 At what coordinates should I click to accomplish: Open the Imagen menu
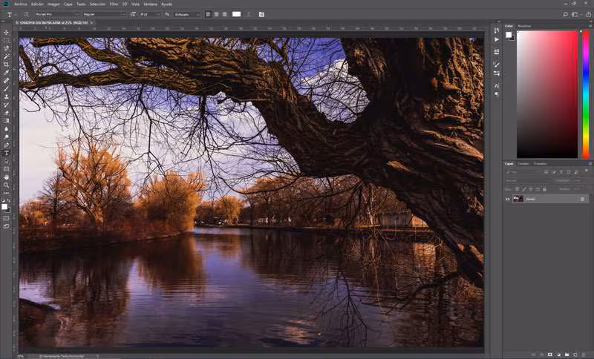(x=53, y=4)
